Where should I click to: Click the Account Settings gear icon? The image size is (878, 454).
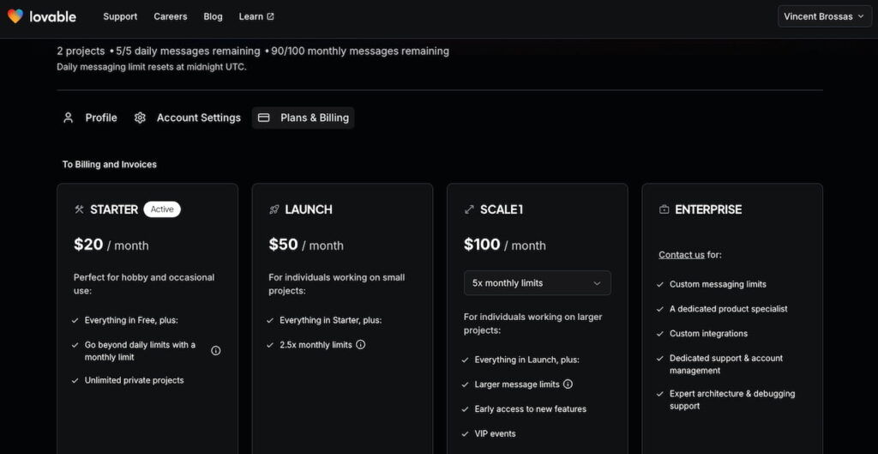140,118
